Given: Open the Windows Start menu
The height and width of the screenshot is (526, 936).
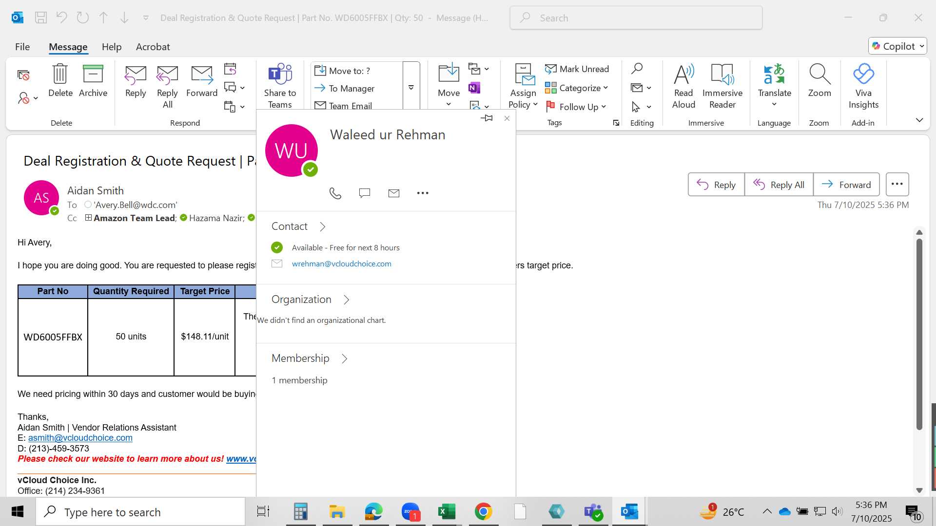Looking at the screenshot, I should (18, 512).
